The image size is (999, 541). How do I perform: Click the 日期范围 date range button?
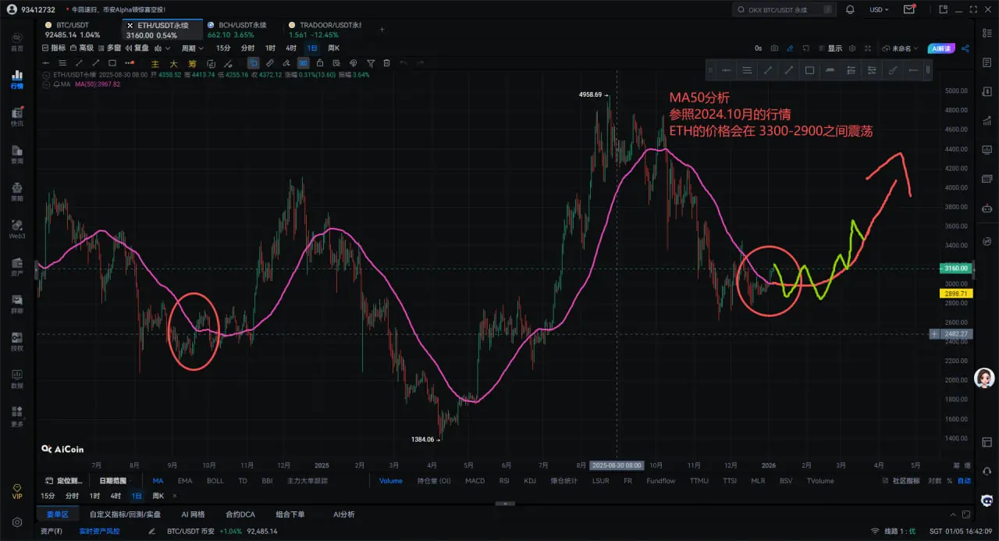(112, 481)
